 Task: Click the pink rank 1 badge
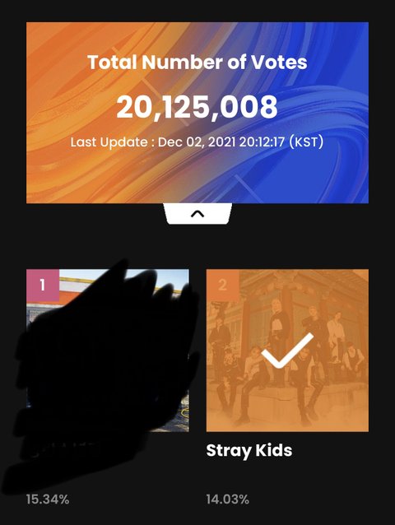point(43,286)
